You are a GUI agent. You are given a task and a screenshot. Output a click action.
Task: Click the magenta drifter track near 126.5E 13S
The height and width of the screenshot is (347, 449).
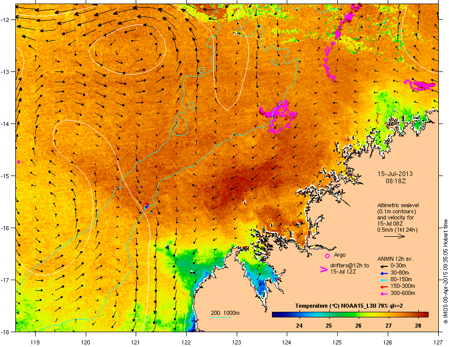(x=420, y=85)
